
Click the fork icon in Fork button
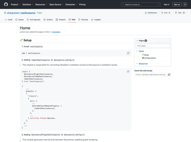(x=162, y=13)
